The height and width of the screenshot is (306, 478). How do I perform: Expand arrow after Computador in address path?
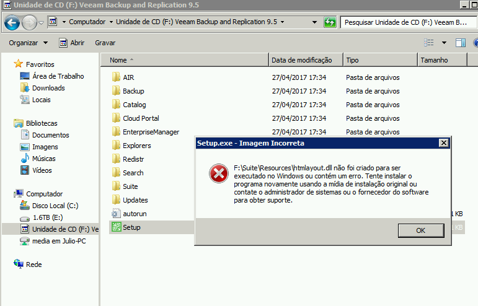(x=111, y=22)
